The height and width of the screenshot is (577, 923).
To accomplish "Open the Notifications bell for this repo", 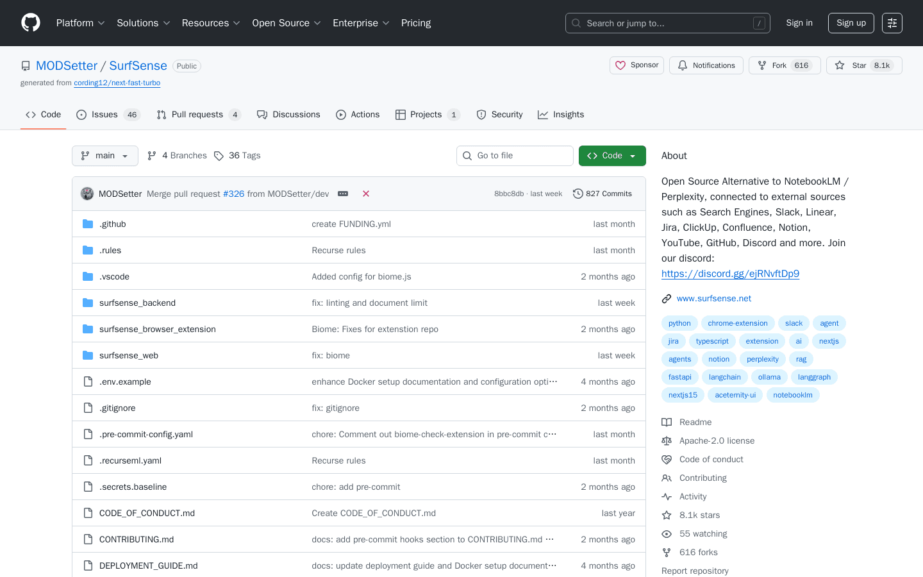I will tap(706, 65).
